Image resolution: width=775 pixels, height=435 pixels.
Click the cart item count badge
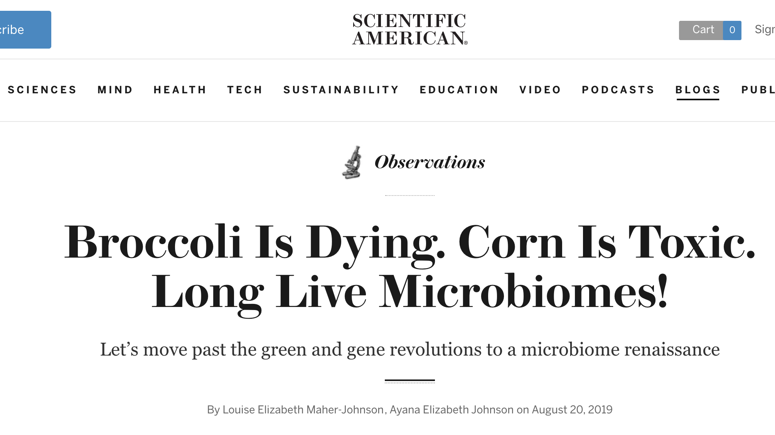732,30
